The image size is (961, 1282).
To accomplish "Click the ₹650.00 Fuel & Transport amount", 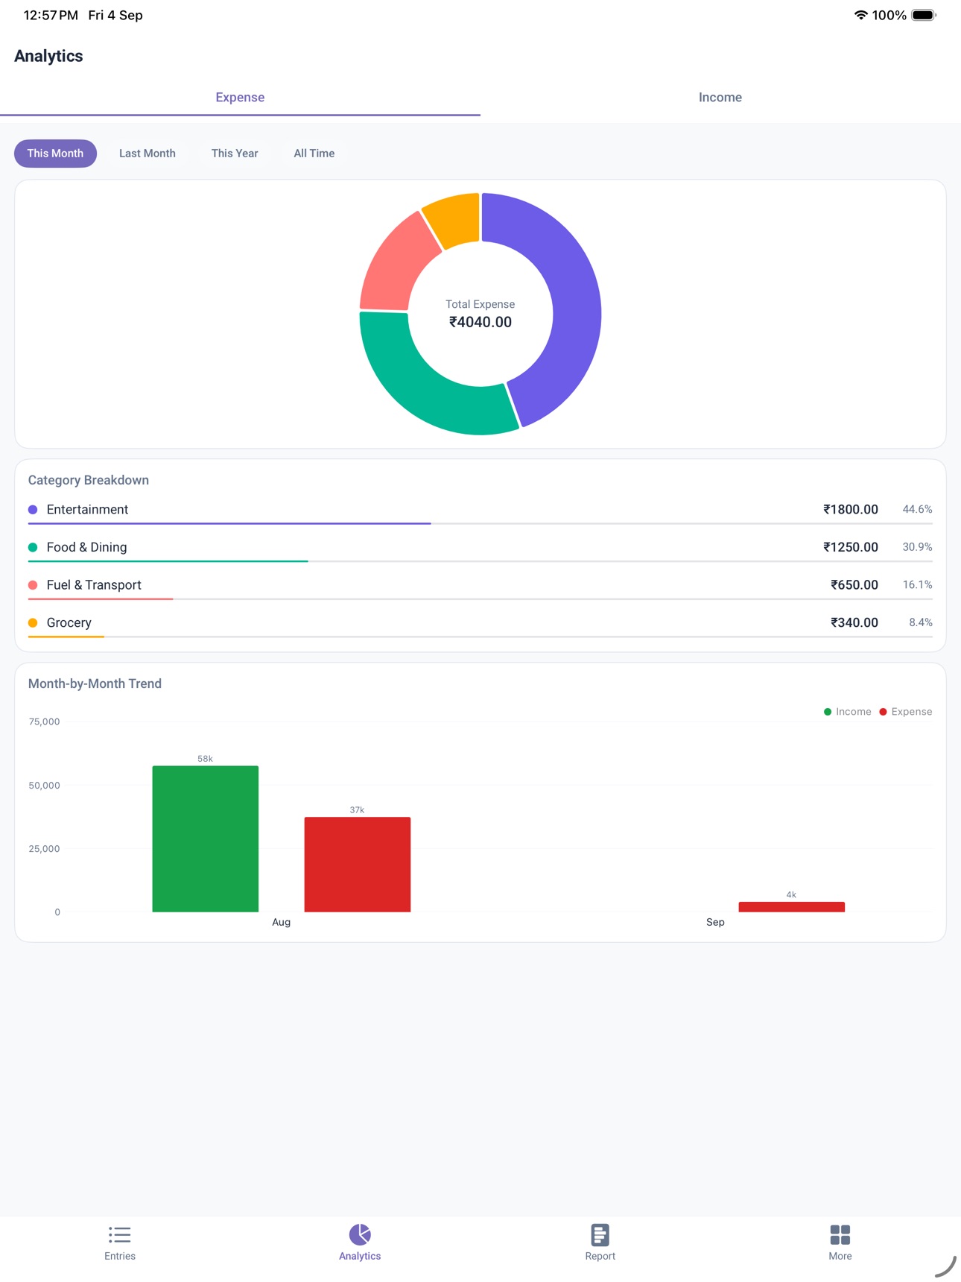I will pyautogui.click(x=854, y=585).
